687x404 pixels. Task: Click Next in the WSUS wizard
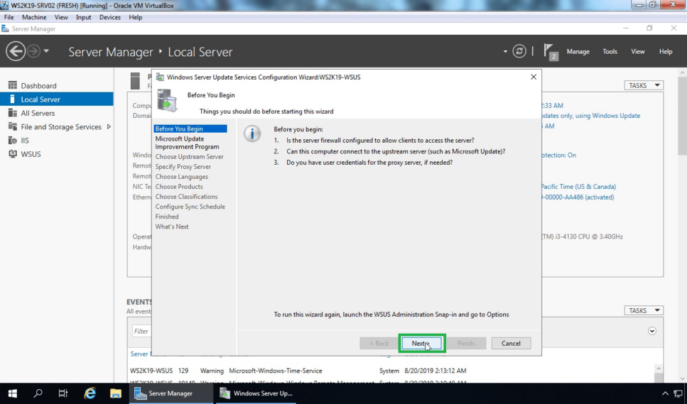pyautogui.click(x=421, y=343)
